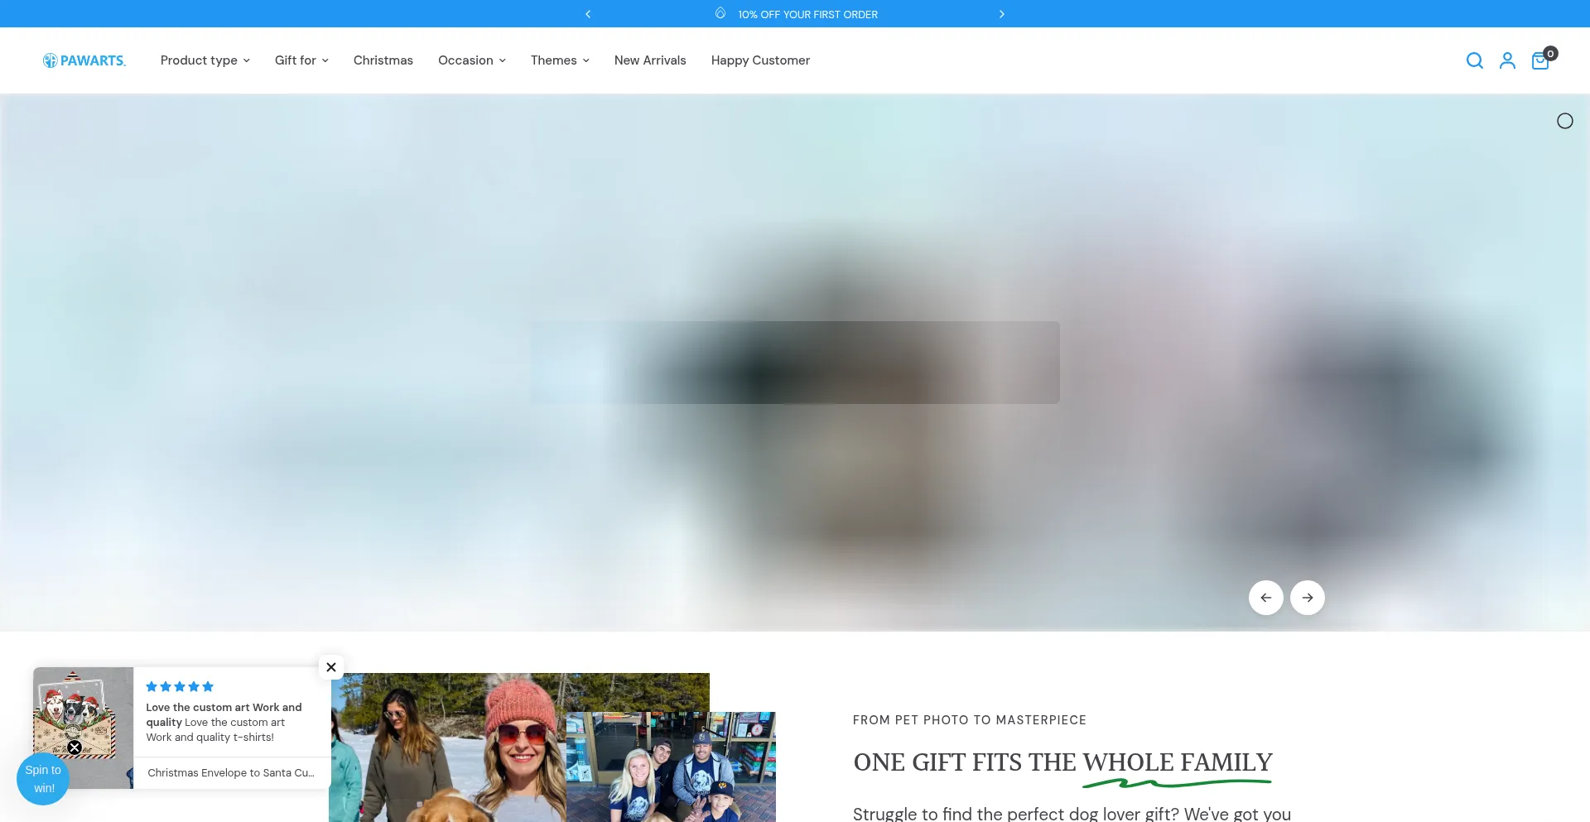Go back a slide using the left arrow
The width and height of the screenshot is (1590, 822).
[x=1266, y=597]
